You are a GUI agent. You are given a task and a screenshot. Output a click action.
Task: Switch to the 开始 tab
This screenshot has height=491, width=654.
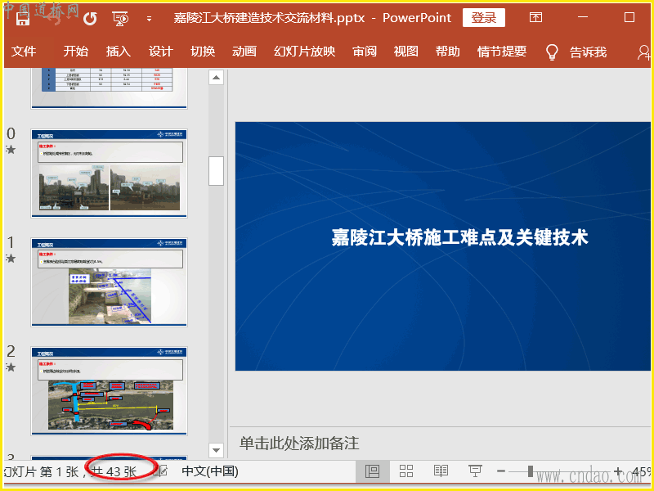[76, 52]
